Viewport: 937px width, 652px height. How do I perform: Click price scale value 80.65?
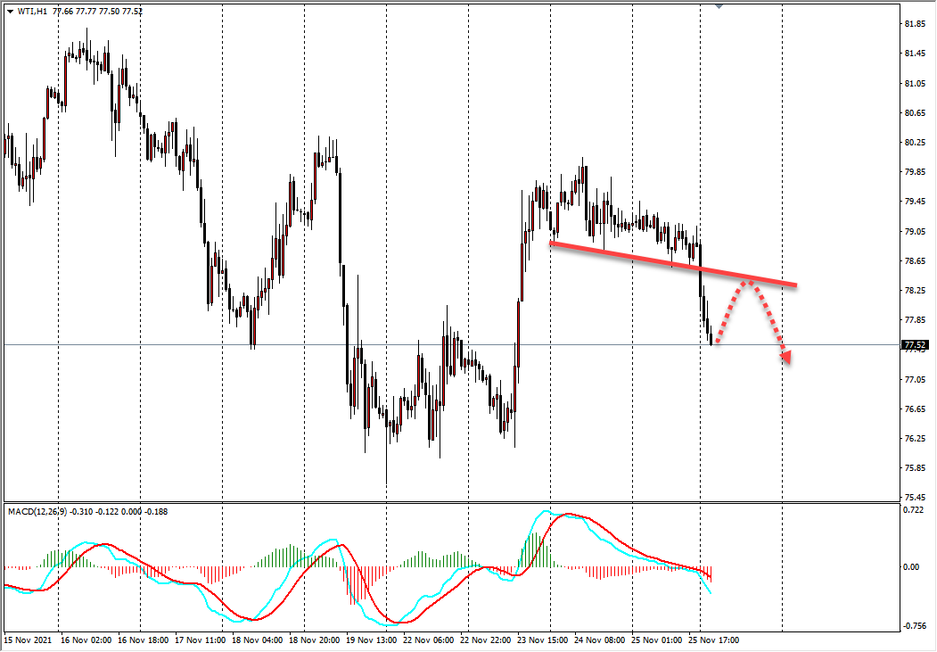click(x=915, y=113)
